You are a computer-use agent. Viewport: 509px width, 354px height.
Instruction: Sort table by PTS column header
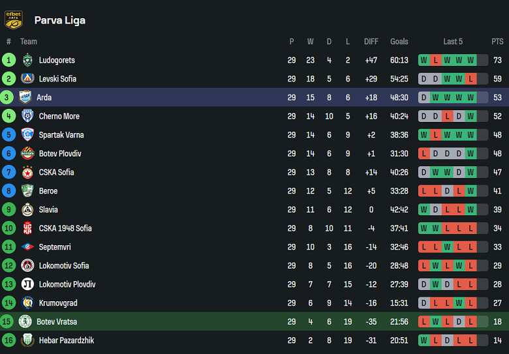click(497, 42)
